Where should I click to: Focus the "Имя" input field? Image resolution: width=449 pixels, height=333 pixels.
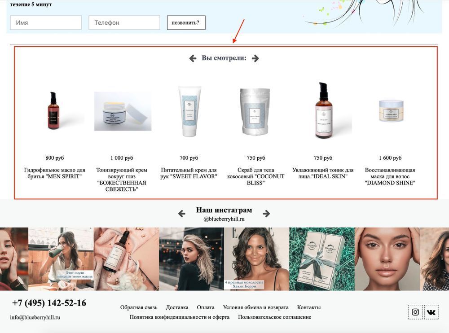(46, 22)
